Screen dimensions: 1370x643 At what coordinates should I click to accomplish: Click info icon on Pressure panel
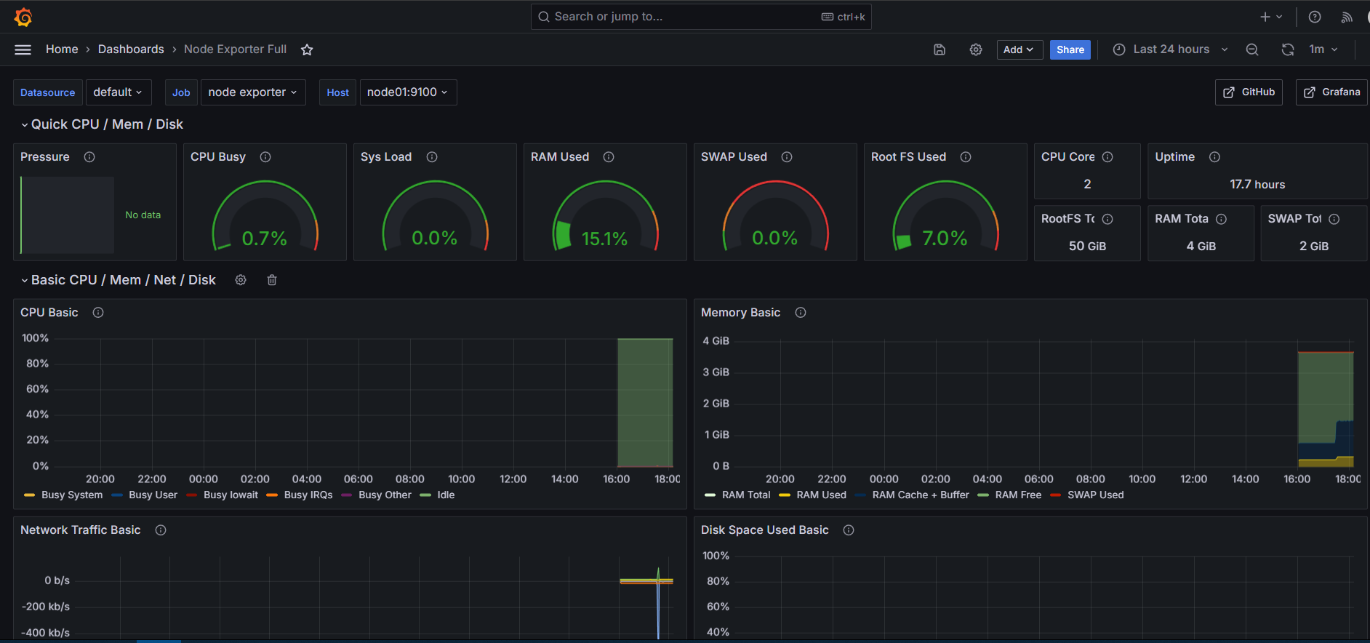(89, 157)
